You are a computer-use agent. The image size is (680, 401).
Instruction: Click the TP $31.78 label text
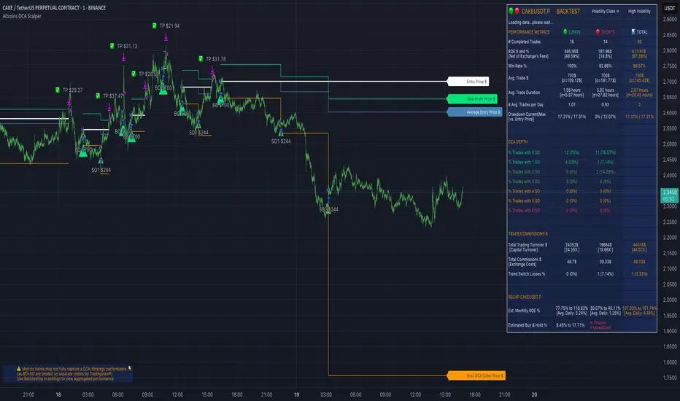[215, 59]
